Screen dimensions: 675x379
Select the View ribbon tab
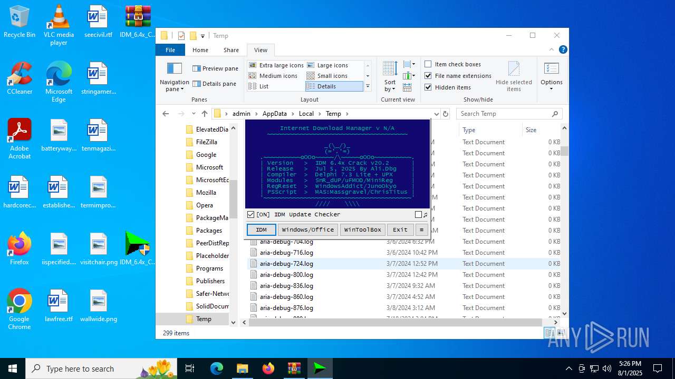point(261,50)
